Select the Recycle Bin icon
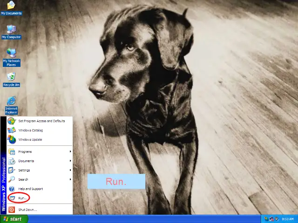Screen dimensions: 298x223 [11, 79]
